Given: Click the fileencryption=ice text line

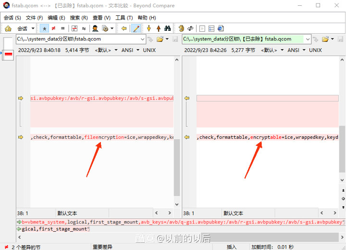Looking at the screenshot, I should pos(102,137).
